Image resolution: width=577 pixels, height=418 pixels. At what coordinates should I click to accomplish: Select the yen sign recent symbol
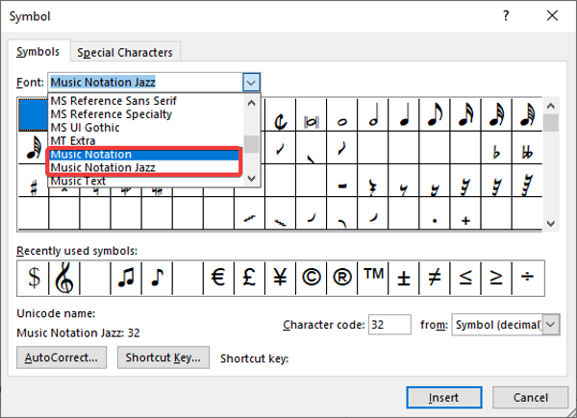[x=279, y=278]
